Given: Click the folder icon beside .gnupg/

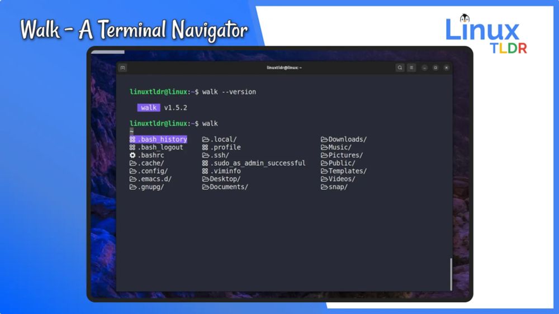Looking at the screenshot, I should (132, 187).
